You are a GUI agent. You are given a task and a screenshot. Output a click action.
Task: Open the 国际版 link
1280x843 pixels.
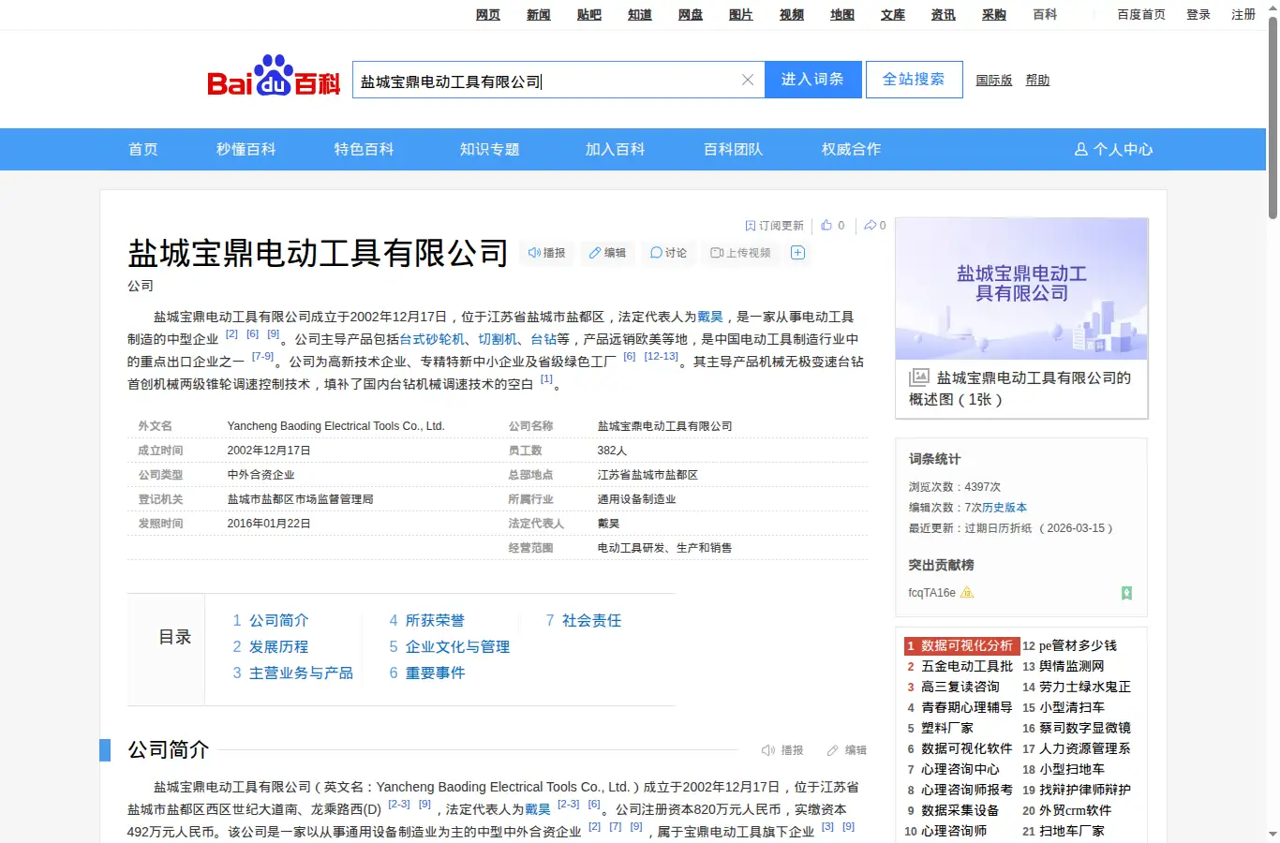coord(994,81)
